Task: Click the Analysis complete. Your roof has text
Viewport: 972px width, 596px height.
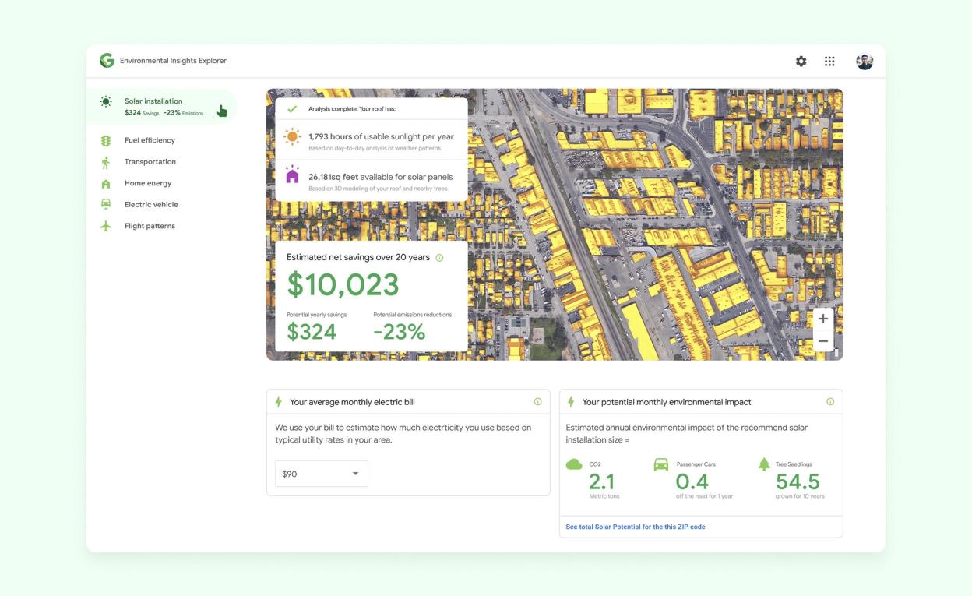Action: [x=352, y=109]
